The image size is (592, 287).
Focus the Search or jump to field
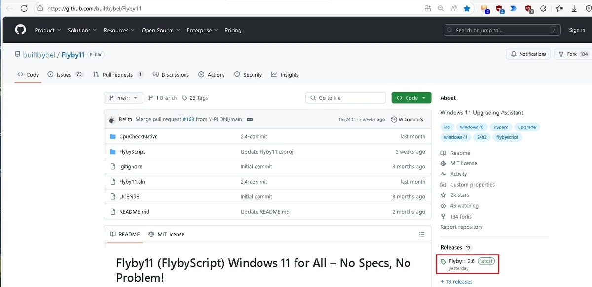tap(502, 30)
